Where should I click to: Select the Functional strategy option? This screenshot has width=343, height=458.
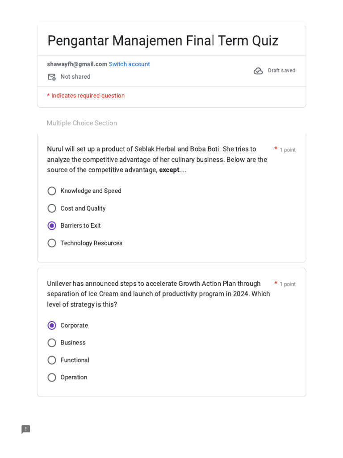[52, 360]
